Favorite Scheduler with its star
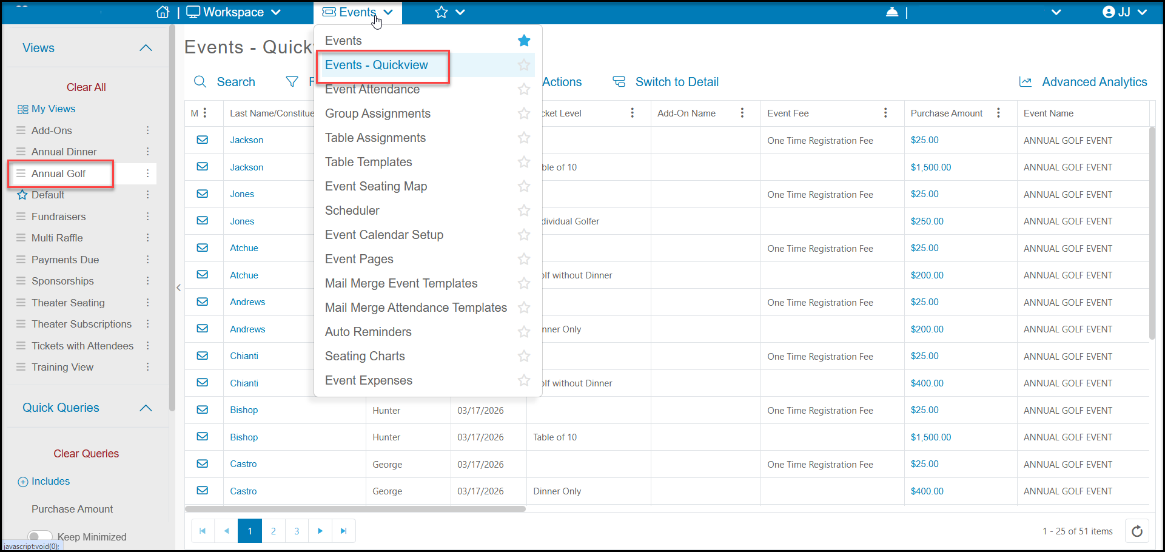The width and height of the screenshot is (1165, 552). pos(524,210)
